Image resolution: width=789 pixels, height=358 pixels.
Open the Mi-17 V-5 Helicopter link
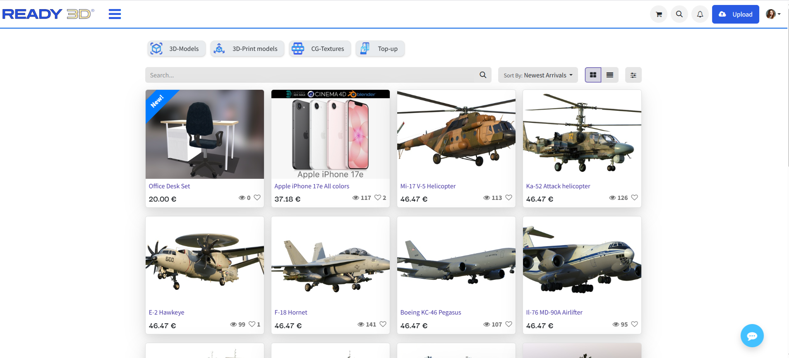coord(428,186)
